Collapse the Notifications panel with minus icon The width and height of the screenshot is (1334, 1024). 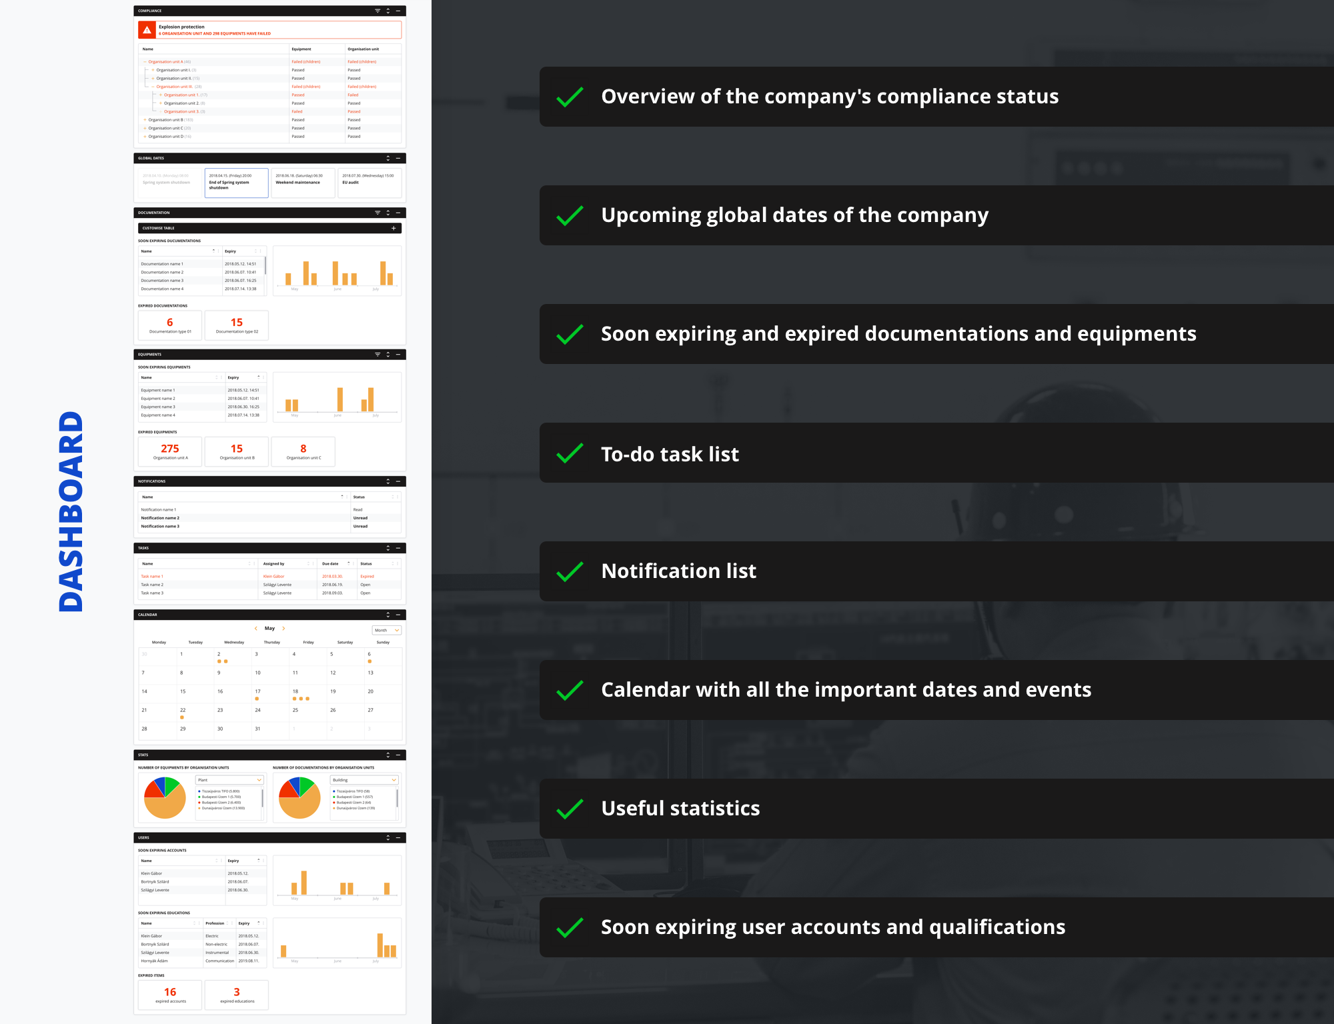(x=398, y=481)
